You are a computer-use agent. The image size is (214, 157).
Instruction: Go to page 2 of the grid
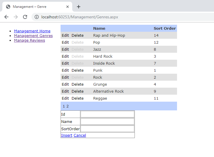click(x=68, y=106)
